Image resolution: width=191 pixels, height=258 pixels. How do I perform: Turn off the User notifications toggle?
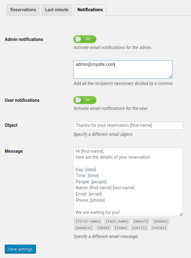(x=85, y=100)
